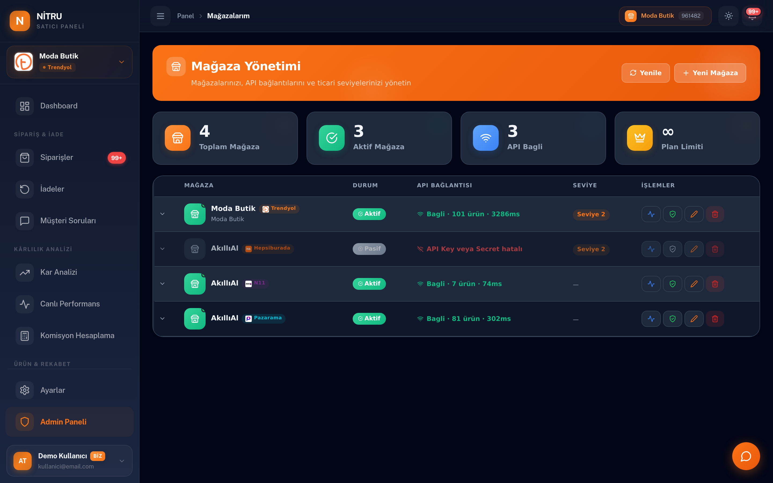773x483 pixels.
Task: Click pulse icon in Hepsiburada row
Action: (651, 249)
